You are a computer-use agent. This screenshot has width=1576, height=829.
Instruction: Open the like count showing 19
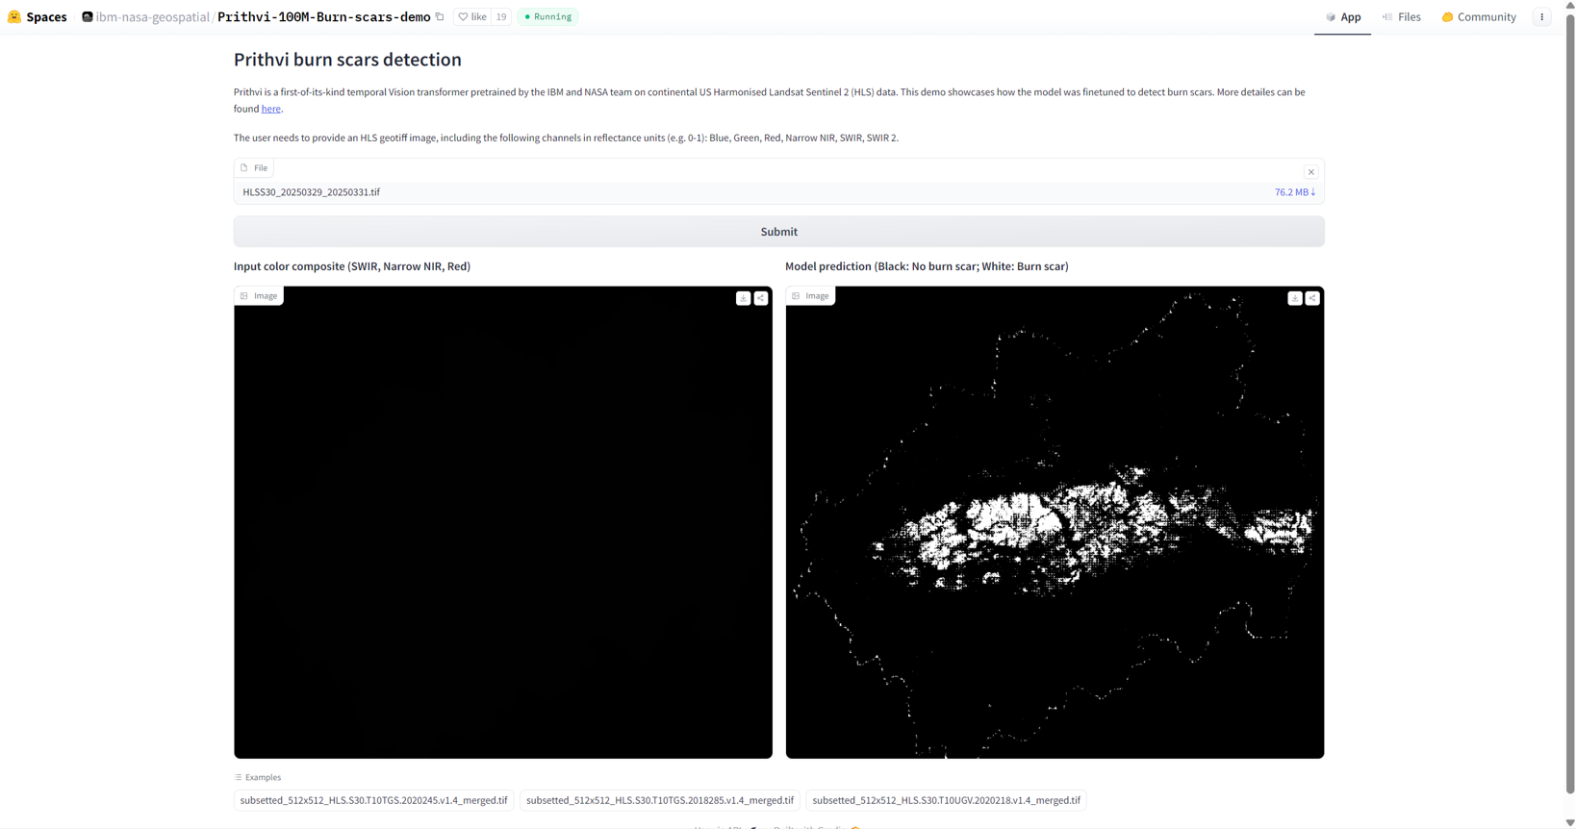[501, 16]
